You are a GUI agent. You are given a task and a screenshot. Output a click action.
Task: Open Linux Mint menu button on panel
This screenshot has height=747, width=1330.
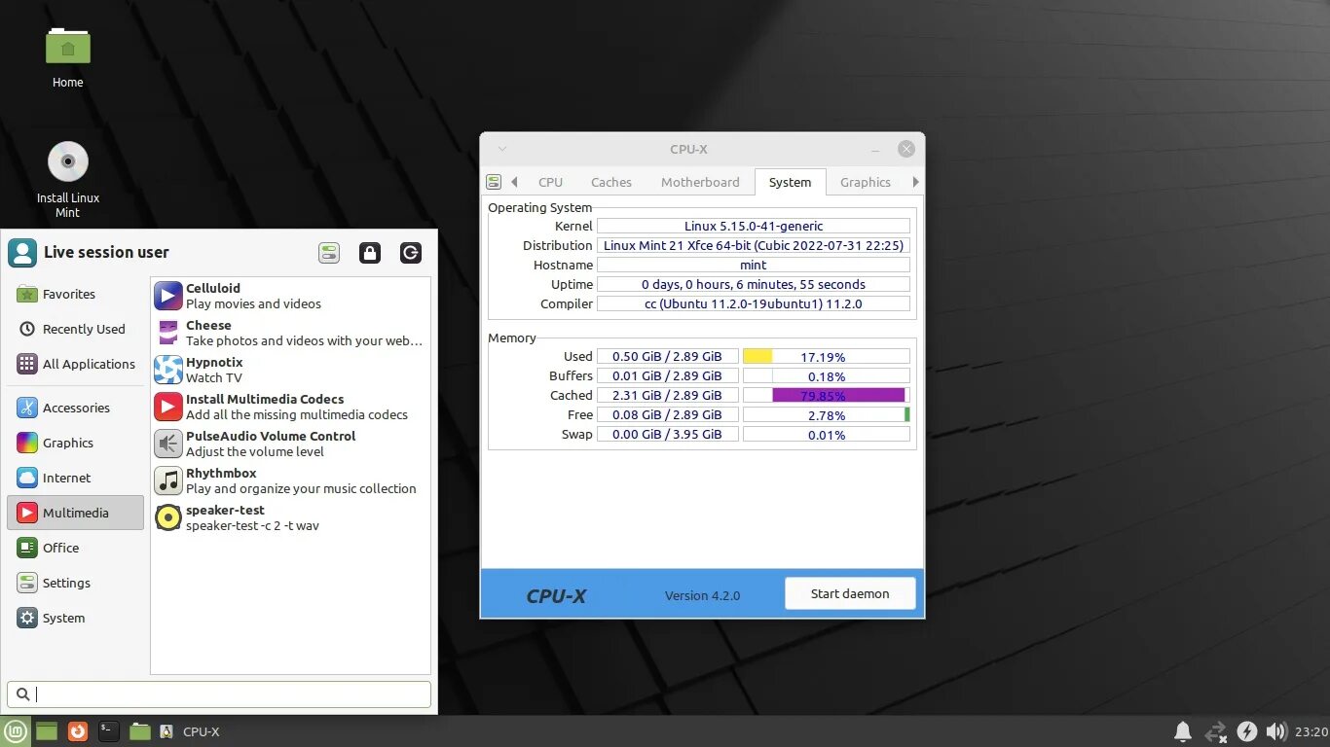pos(16,731)
